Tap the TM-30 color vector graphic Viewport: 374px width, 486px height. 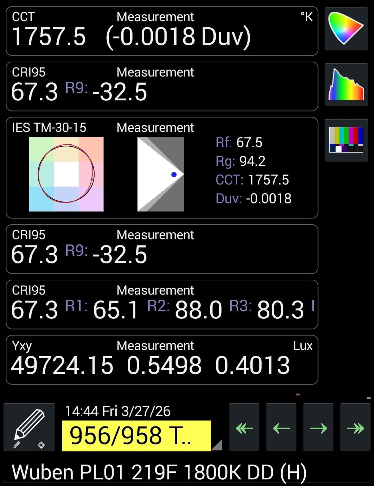pyautogui.click(x=66, y=174)
